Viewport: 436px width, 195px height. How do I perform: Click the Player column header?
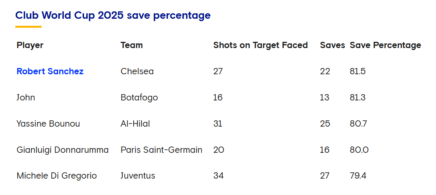tap(30, 45)
